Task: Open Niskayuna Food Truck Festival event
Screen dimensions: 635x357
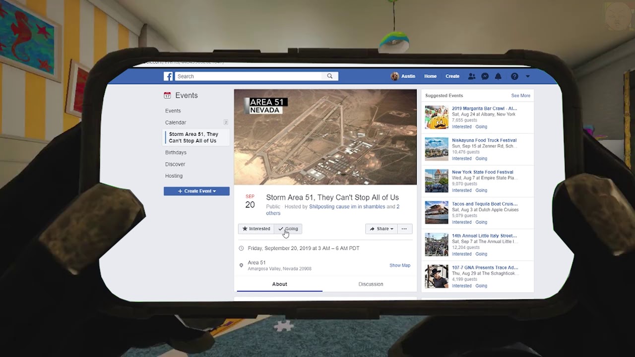Action: tap(484, 140)
